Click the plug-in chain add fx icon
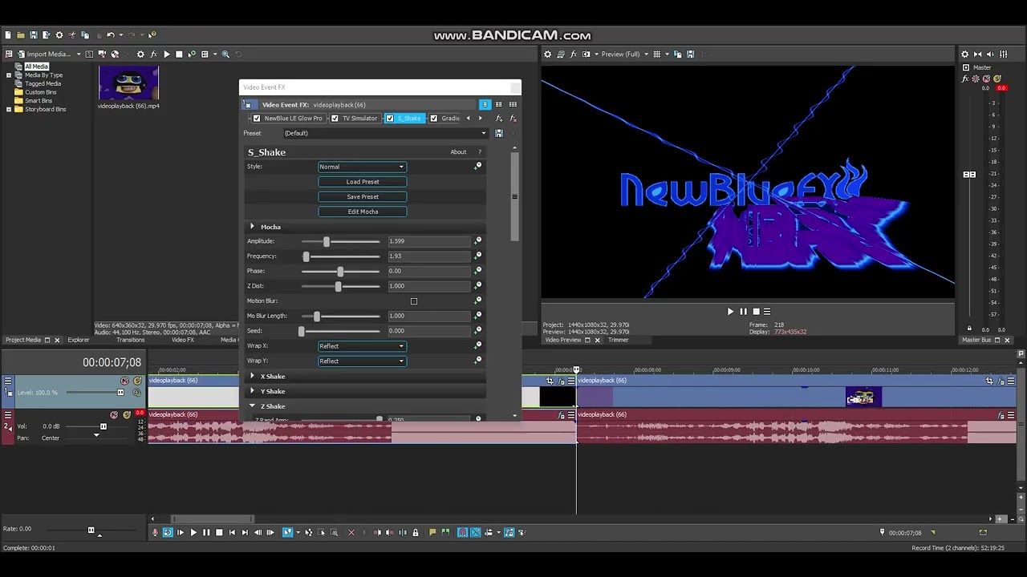 (x=499, y=119)
